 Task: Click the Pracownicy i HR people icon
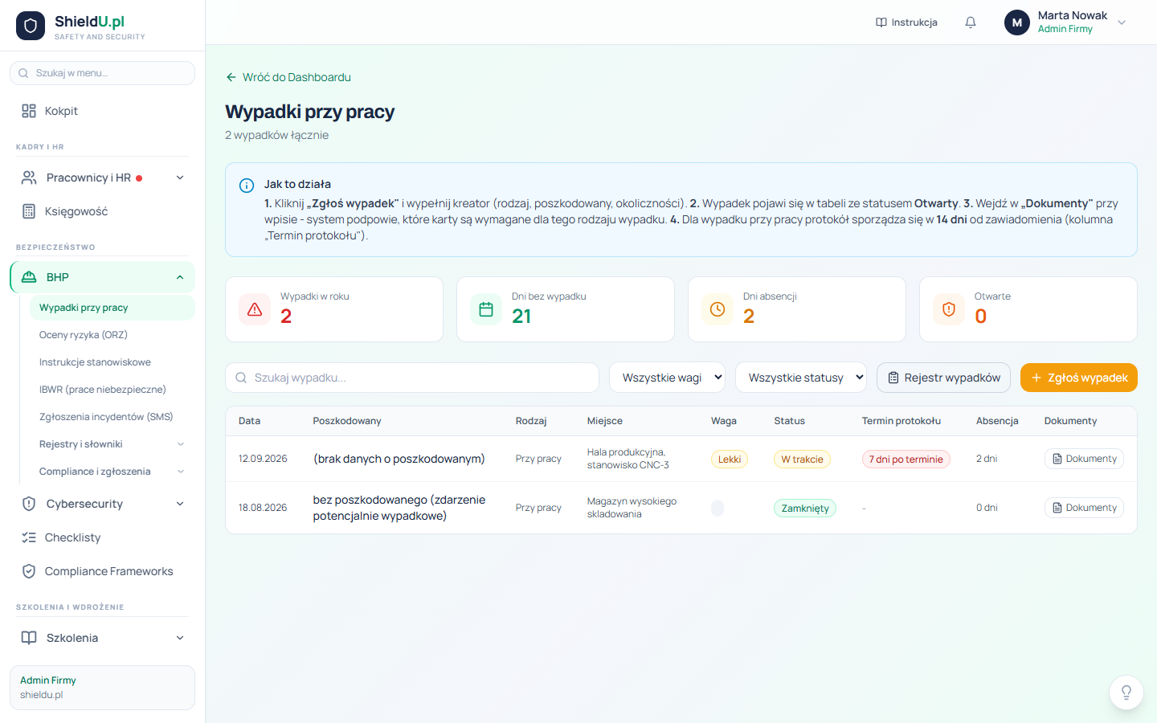coord(29,178)
